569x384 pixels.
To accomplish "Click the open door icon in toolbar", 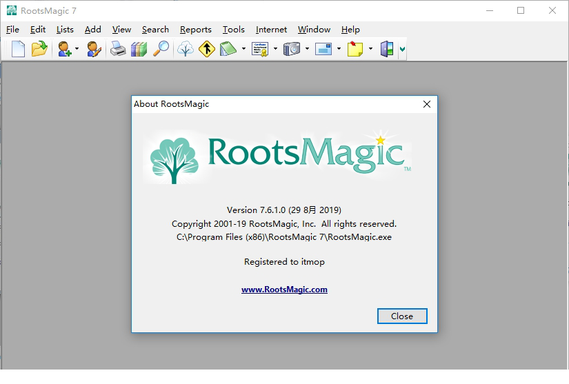I will click(x=387, y=48).
